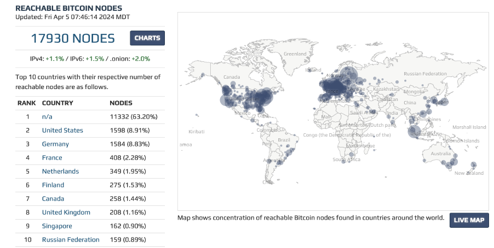The image size is (494, 248).
Task: Click the New Zealand map label
Action: click(469, 173)
